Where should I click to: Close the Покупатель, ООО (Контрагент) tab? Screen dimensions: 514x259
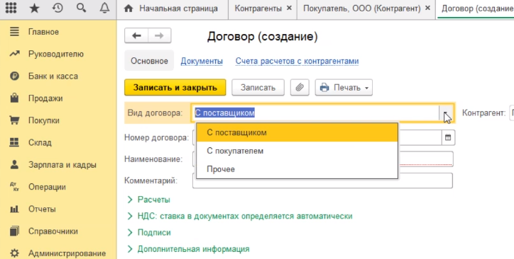point(427,8)
